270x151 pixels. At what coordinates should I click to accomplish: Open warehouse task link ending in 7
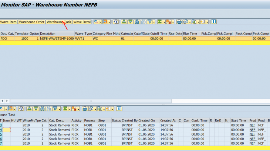click(1, 144)
